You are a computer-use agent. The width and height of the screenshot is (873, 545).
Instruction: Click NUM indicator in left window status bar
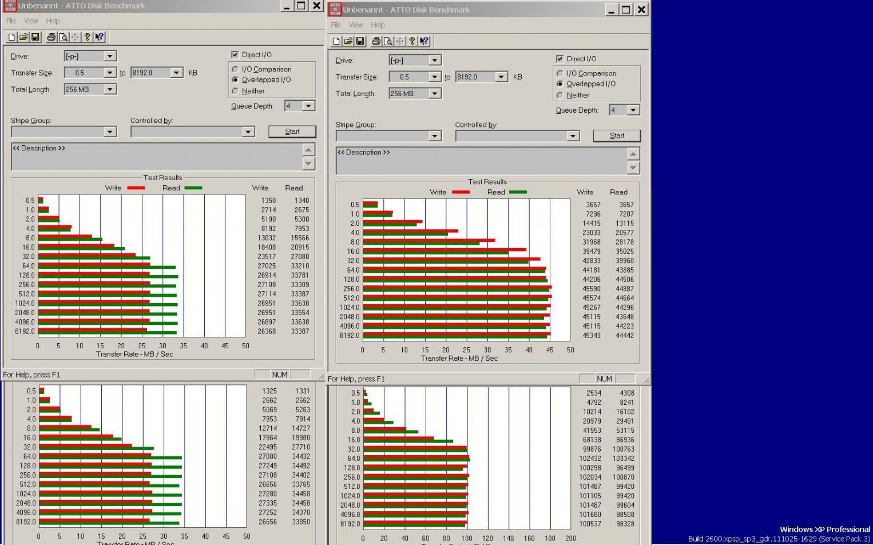point(280,375)
